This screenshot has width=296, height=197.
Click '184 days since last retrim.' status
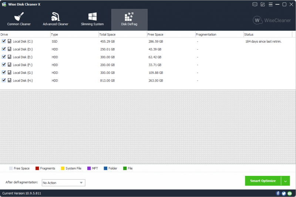[x=263, y=41]
